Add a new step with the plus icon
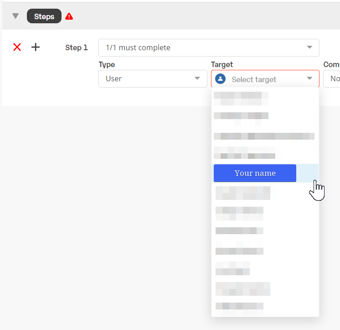Screen dimensions: 340x330 pyautogui.click(x=36, y=47)
